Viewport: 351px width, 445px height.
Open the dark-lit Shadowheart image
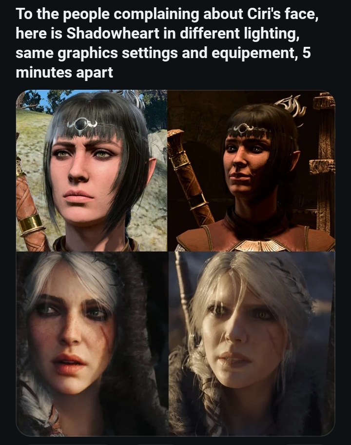[252, 171]
